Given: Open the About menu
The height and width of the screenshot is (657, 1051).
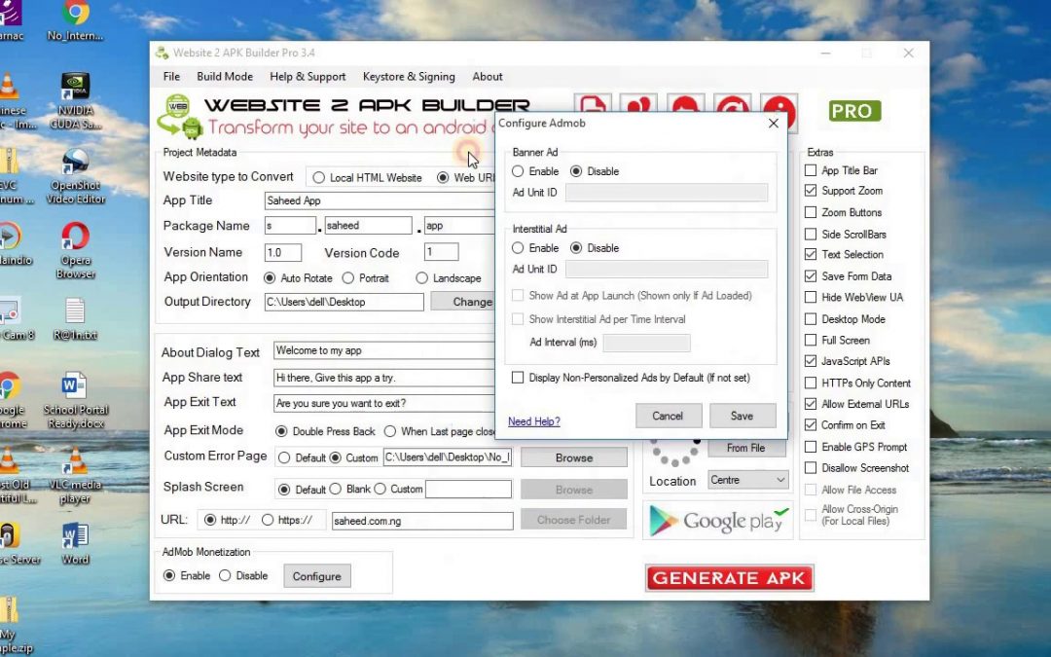Looking at the screenshot, I should pyautogui.click(x=488, y=77).
